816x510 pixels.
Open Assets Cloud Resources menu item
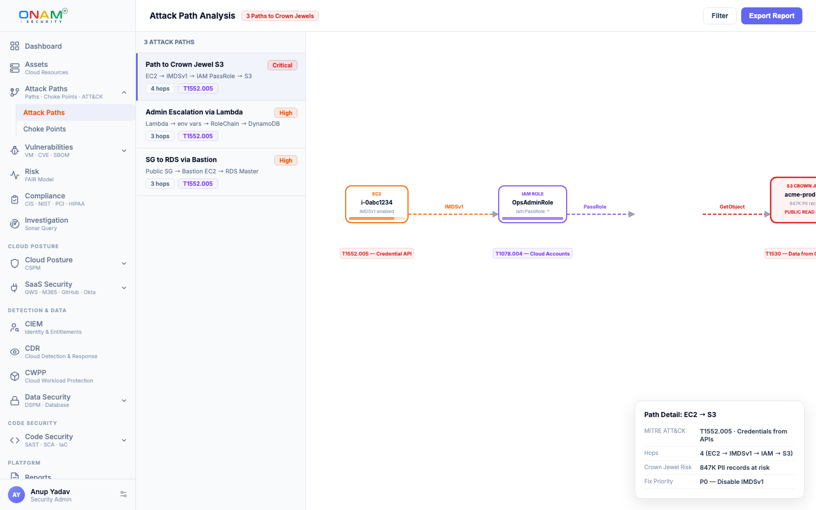point(68,68)
